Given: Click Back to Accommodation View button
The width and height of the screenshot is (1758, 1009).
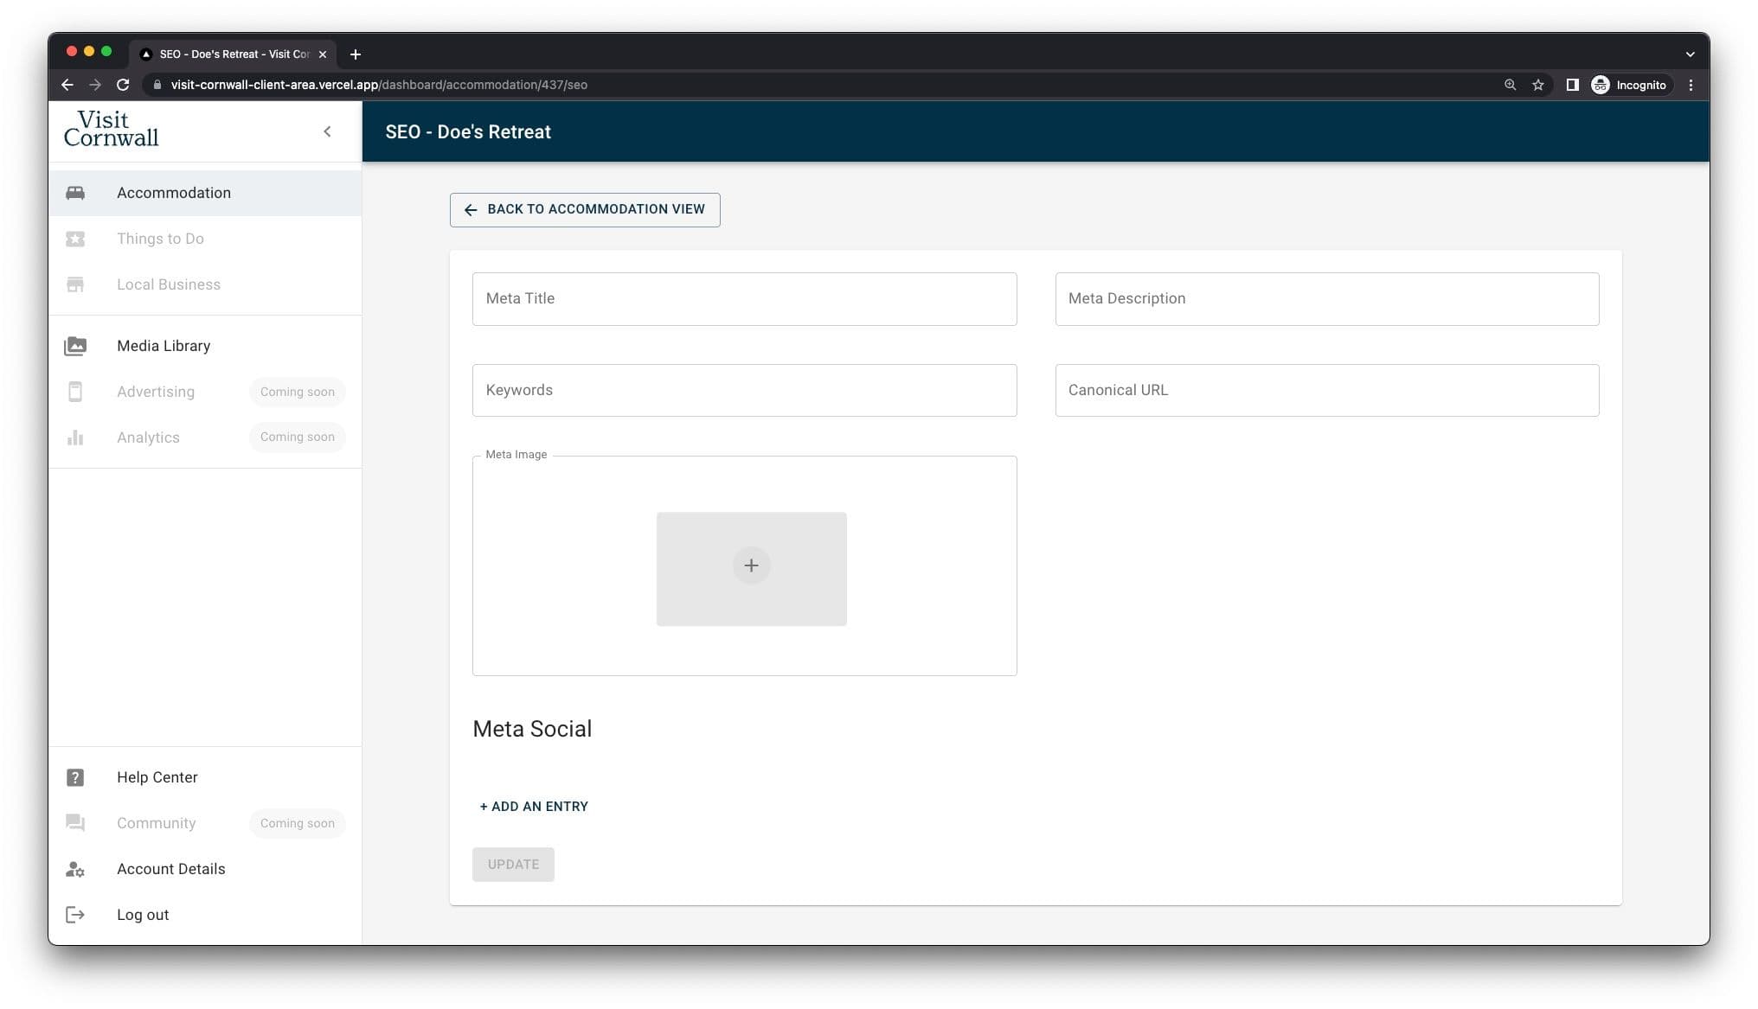Looking at the screenshot, I should (585, 209).
